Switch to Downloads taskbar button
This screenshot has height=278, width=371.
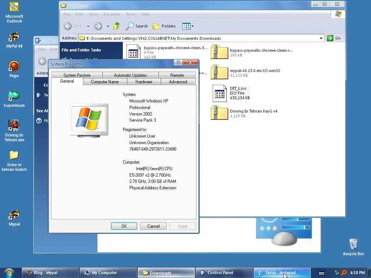coord(166,273)
